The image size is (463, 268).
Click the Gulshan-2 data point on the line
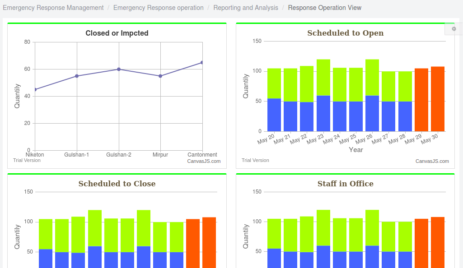(x=118, y=69)
